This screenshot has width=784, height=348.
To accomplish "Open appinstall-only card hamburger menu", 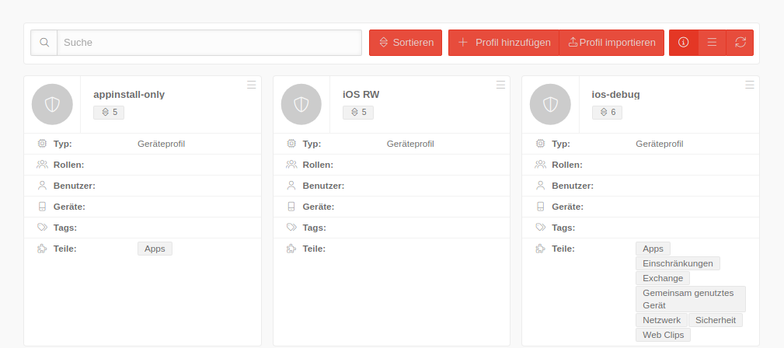I will point(251,85).
